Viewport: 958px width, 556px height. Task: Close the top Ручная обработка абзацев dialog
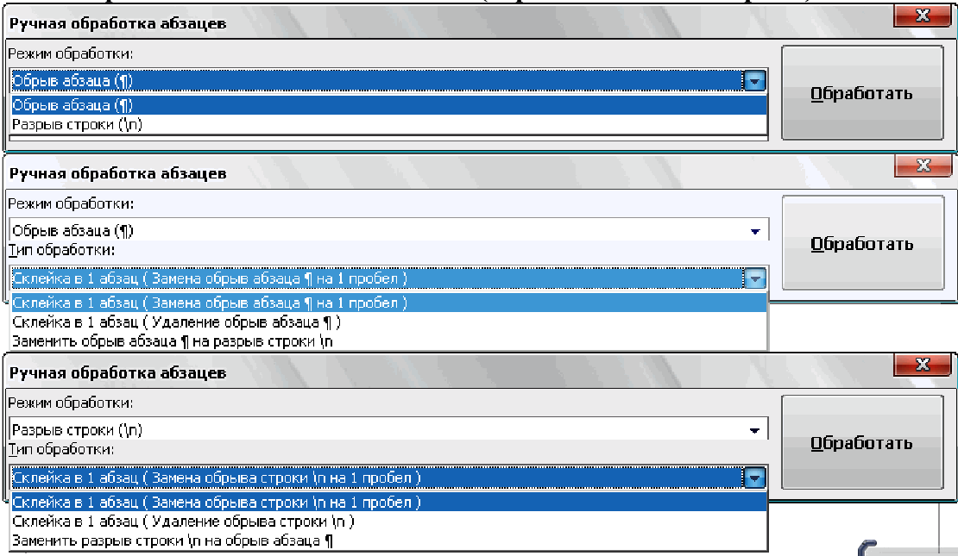[x=923, y=16]
